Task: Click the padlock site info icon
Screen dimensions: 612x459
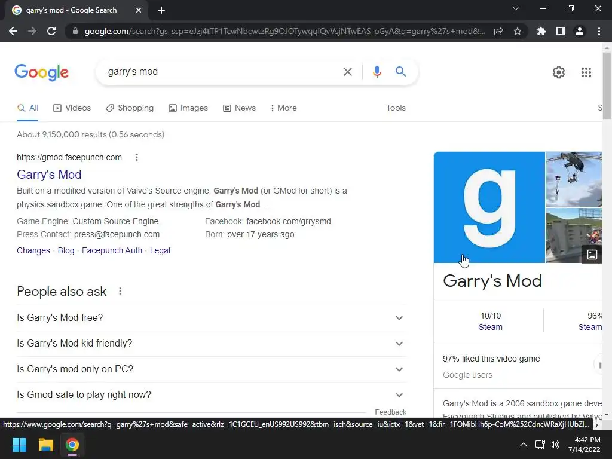Action: [x=75, y=31]
